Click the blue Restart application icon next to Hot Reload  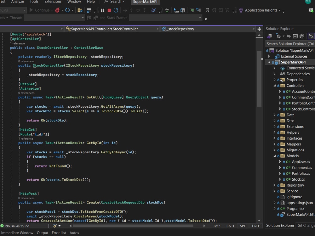[67, 10]
